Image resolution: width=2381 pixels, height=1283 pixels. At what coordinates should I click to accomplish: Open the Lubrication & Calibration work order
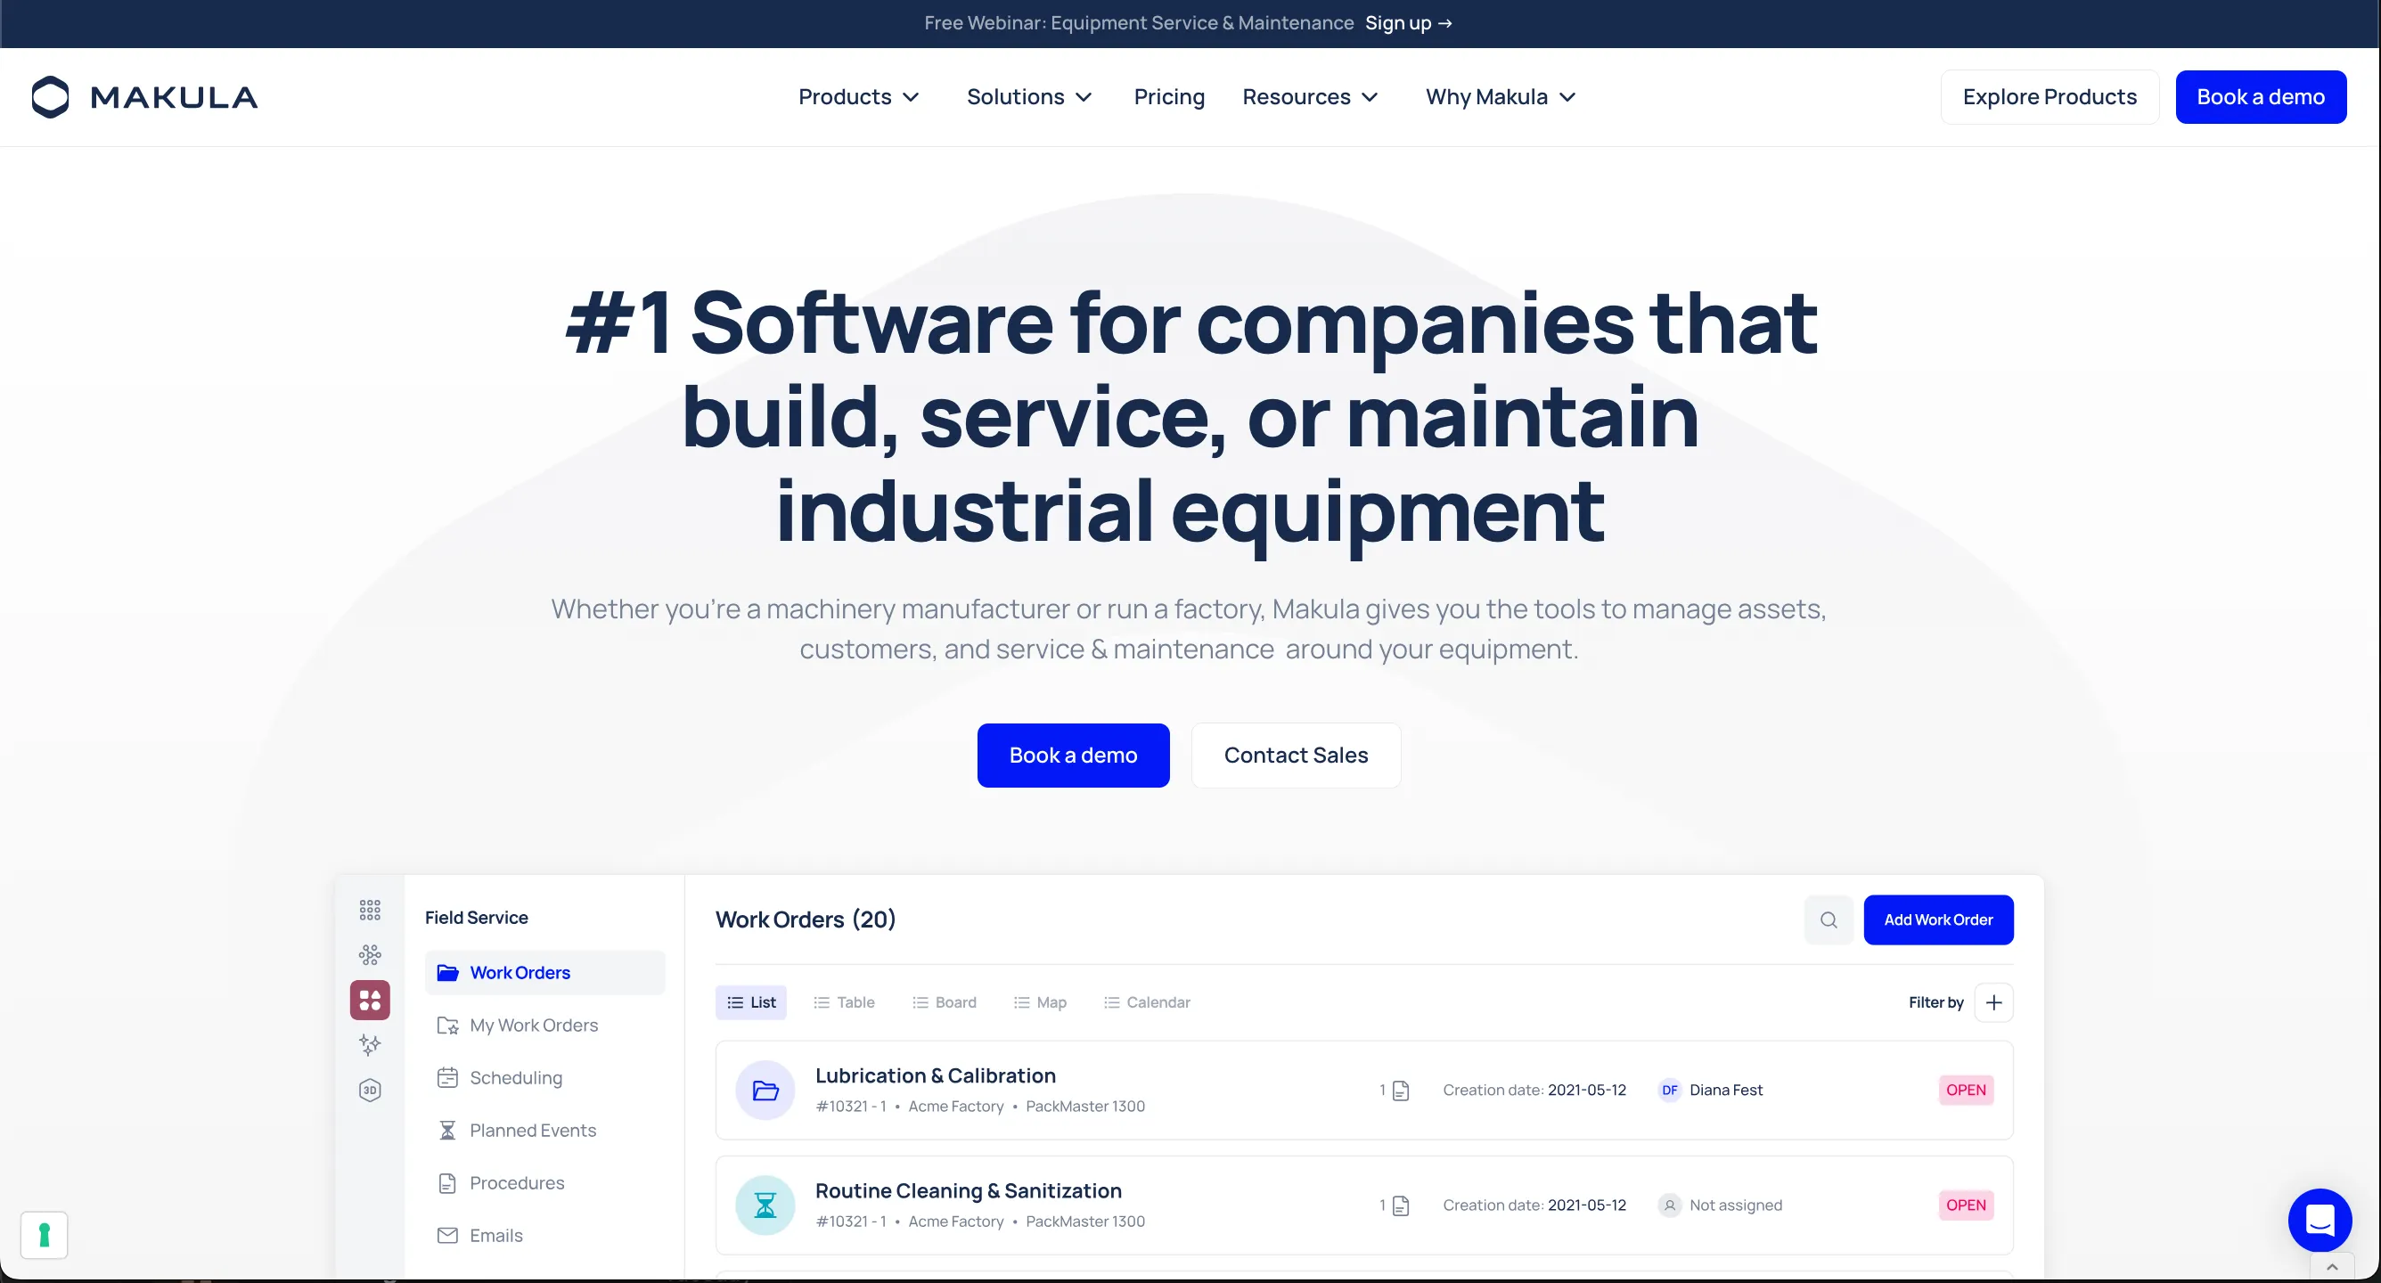935,1076
